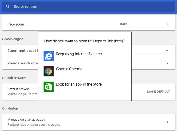Click the MAKE DEFAULT button
Viewport: 177px width, 131px height.
point(158,92)
